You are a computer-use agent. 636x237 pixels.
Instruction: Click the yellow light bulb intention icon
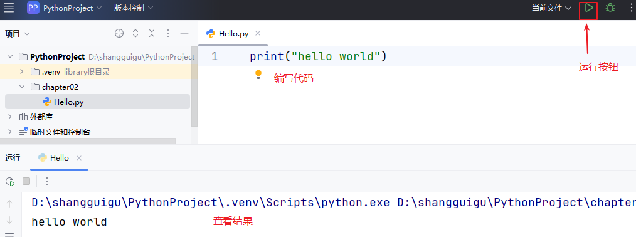pos(258,75)
